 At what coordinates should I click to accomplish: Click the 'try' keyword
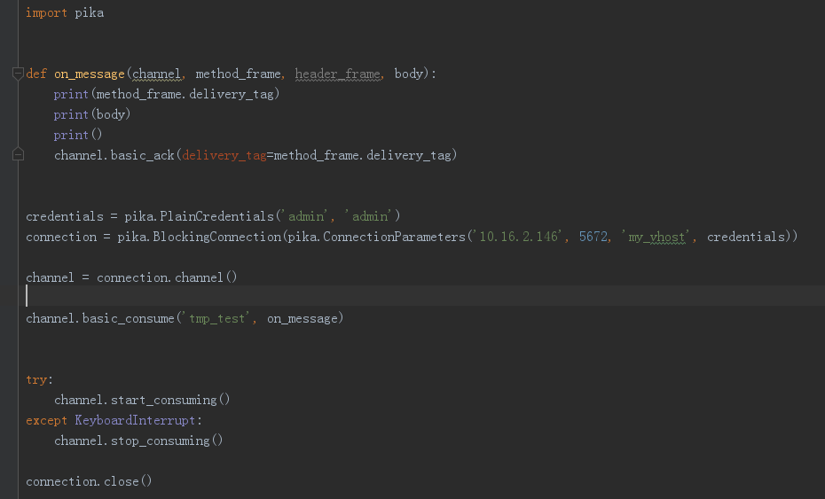[36, 379]
